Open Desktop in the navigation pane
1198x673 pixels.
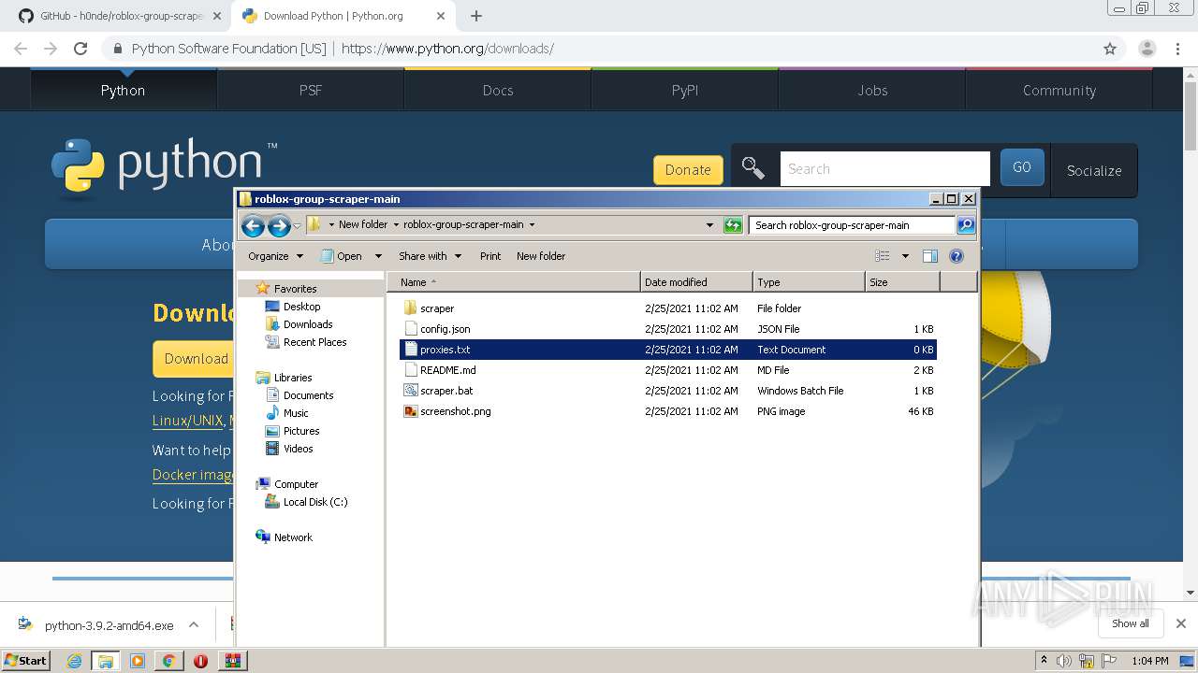coord(301,307)
